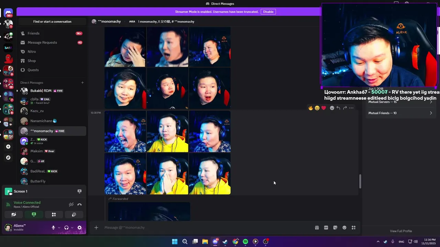
Task: Create new DM with plus icon
Action: click(x=82, y=83)
